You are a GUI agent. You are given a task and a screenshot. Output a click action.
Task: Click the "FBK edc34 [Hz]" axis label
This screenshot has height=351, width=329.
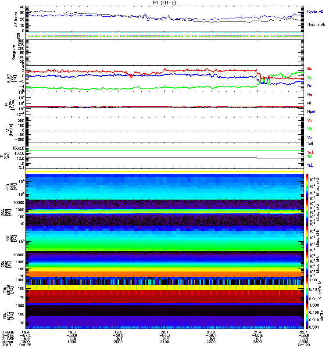click(x=8, y=290)
